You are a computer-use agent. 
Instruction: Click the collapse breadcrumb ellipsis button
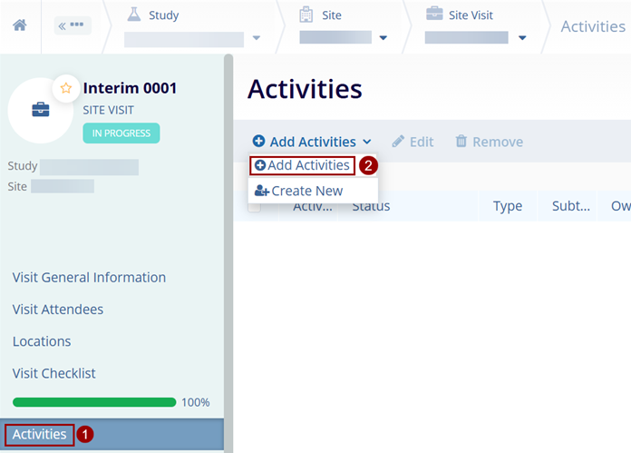(x=73, y=25)
